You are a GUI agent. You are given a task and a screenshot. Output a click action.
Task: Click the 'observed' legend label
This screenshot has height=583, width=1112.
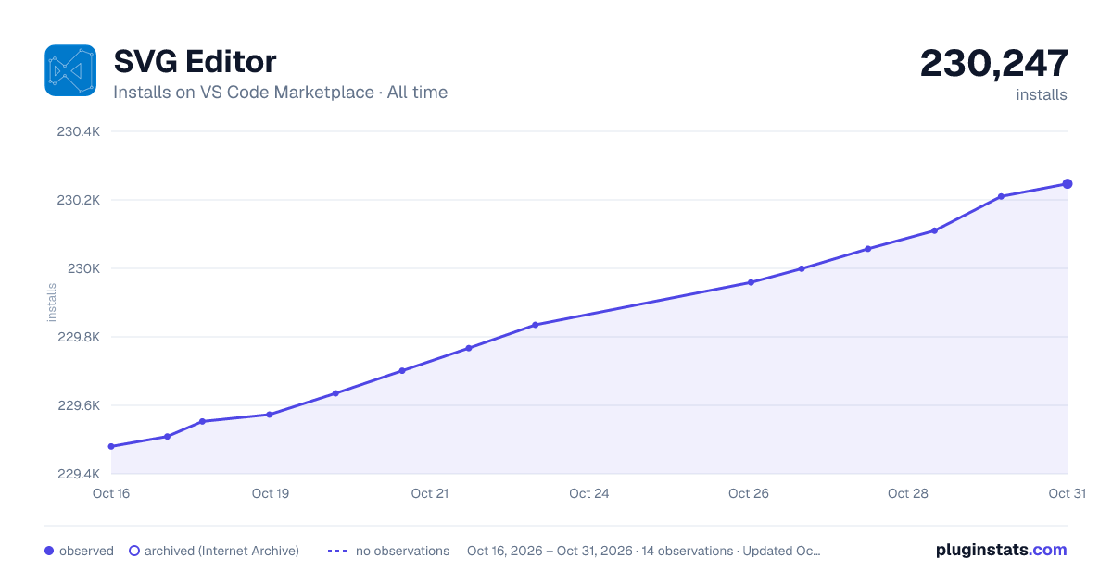pos(86,551)
